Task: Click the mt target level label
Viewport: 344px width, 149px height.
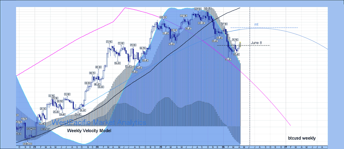Action: coord(256,25)
